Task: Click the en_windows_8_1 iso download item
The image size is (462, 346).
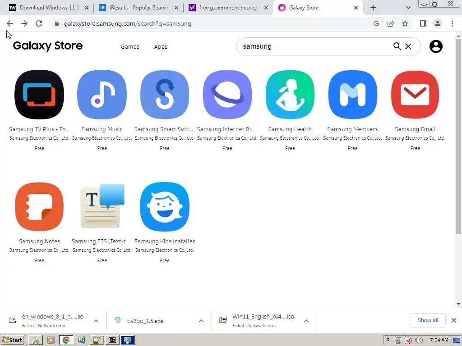Action: tap(47, 321)
